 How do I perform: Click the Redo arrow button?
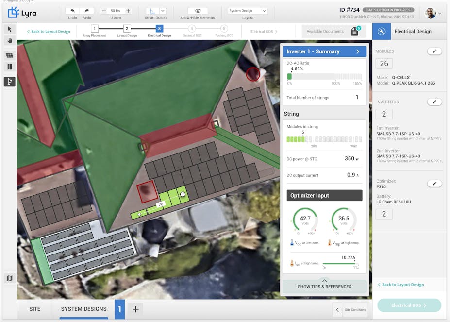click(x=86, y=11)
